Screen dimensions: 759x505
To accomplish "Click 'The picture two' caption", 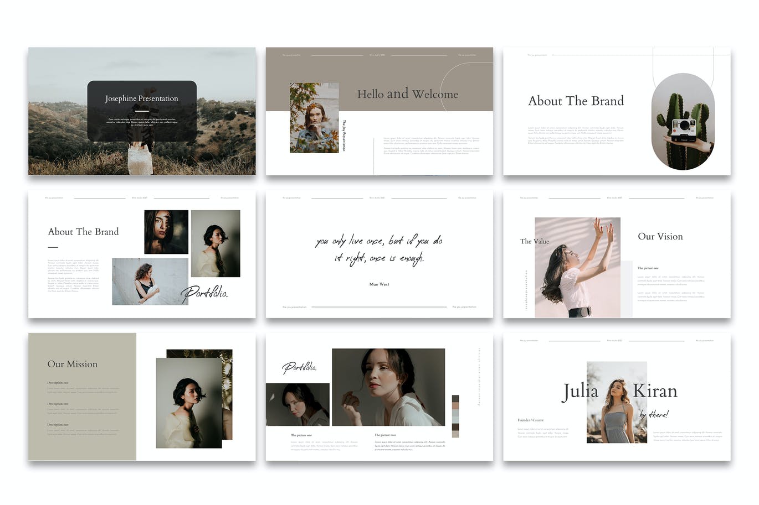I will [385, 435].
